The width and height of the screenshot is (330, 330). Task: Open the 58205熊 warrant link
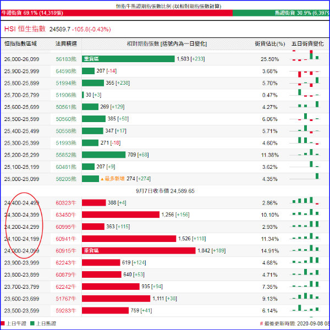pyautogui.click(x=66, y=179)
